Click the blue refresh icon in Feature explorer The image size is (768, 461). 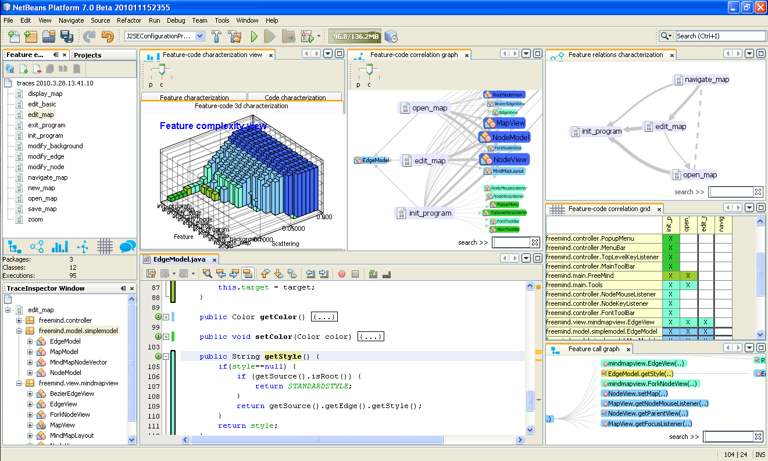point(10,69)
